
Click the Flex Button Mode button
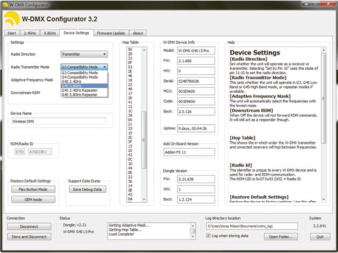click(33, 189)
